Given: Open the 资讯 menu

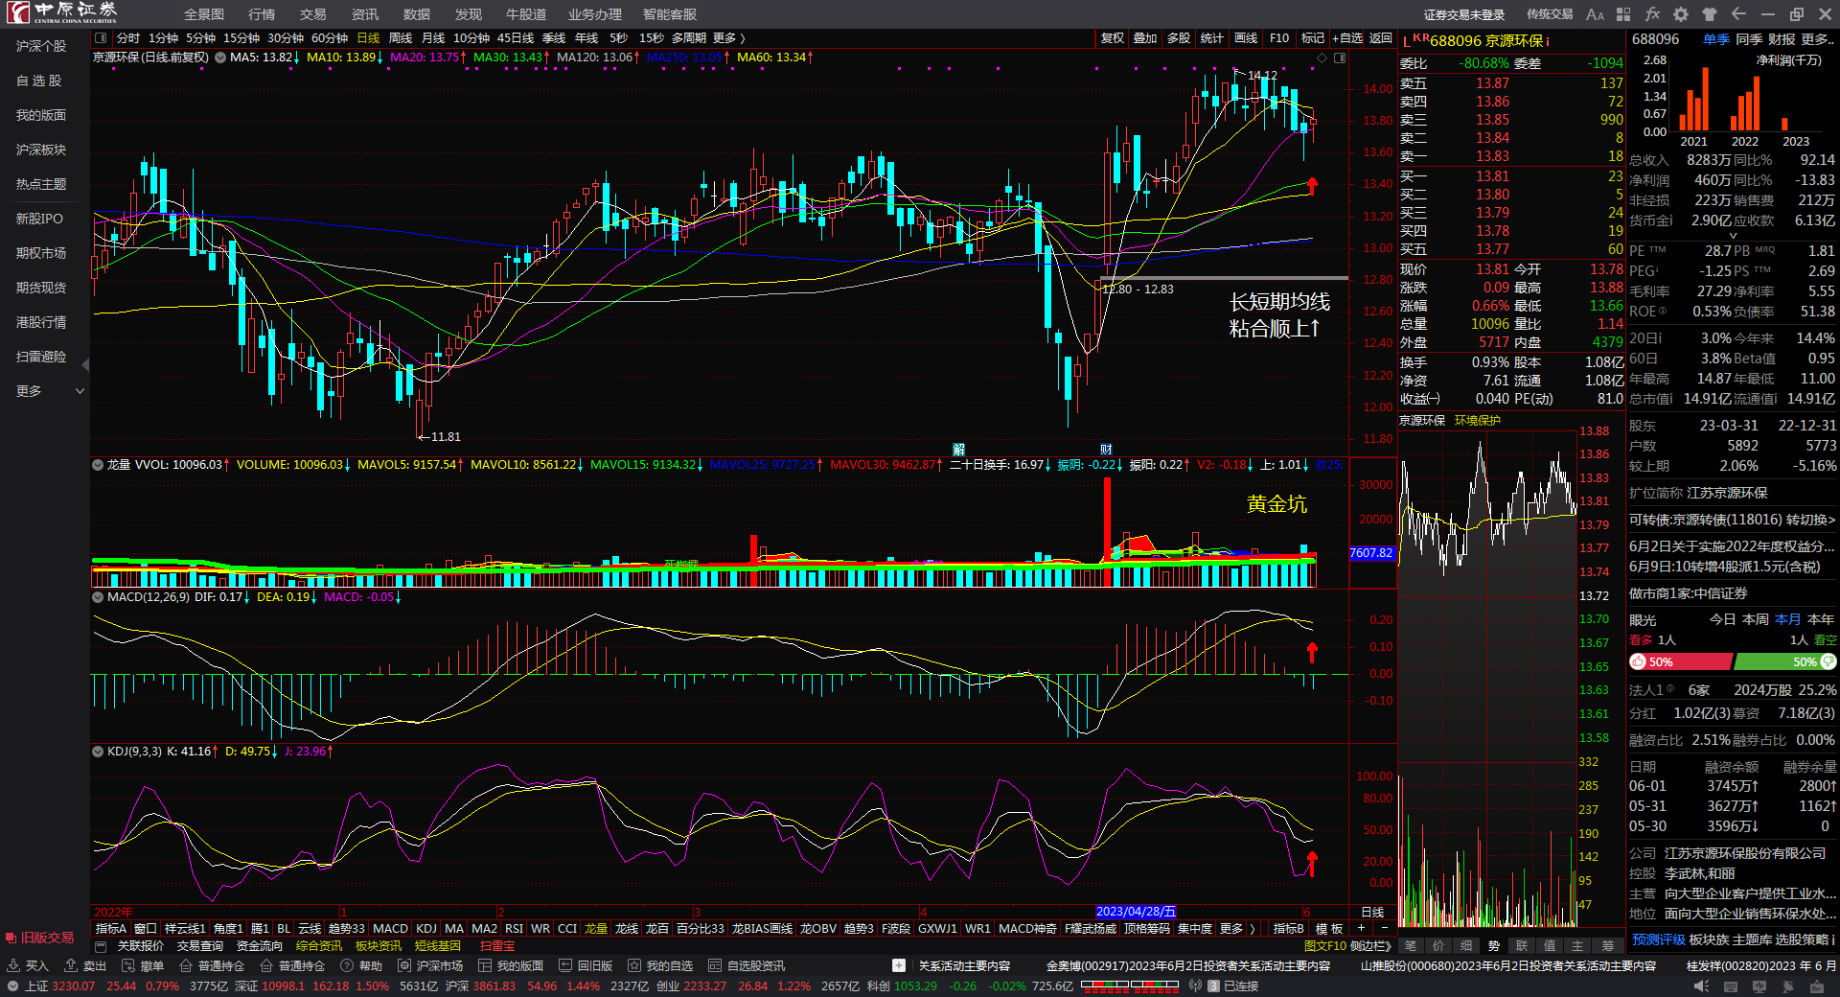Looking at the screenshot, I should tap(365, 14).
